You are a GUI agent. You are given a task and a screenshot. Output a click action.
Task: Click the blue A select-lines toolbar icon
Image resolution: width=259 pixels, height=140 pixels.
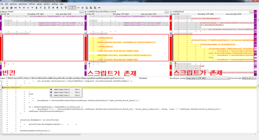point(53,8)
